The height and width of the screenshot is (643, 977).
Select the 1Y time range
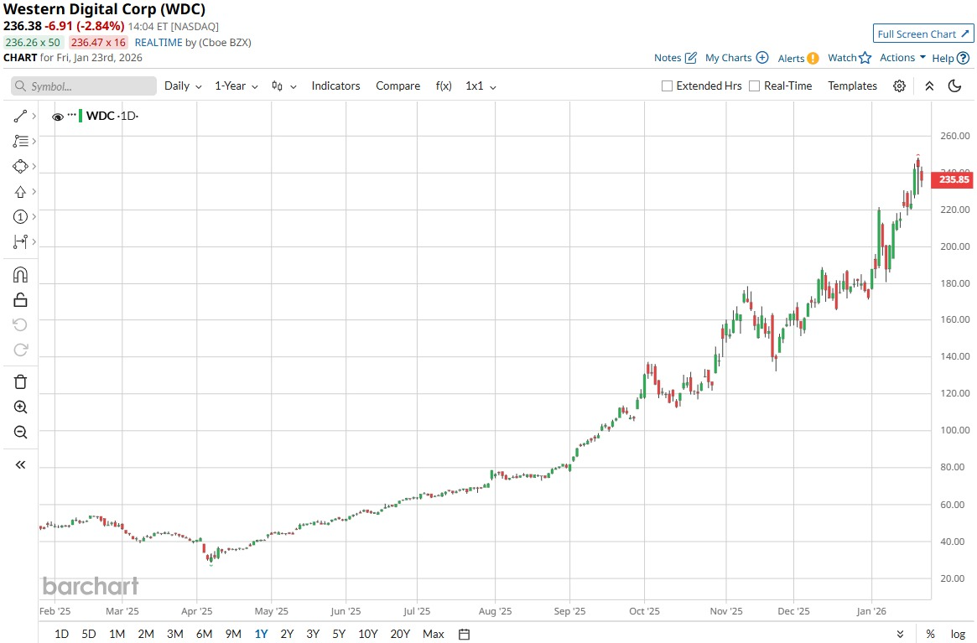click(261, 635)
